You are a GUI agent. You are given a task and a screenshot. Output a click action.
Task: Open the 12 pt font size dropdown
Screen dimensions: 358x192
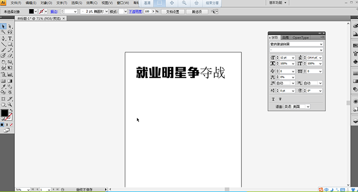pos(293,58)
